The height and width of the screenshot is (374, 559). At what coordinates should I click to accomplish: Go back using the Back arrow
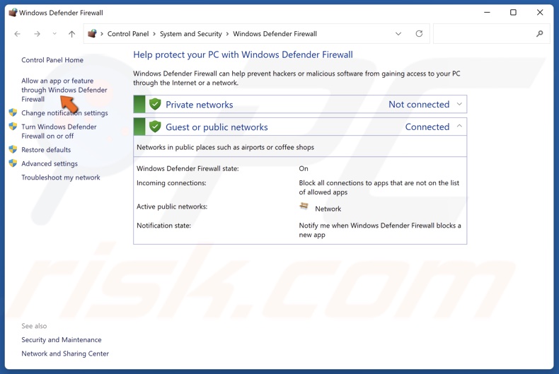point(17,34)
